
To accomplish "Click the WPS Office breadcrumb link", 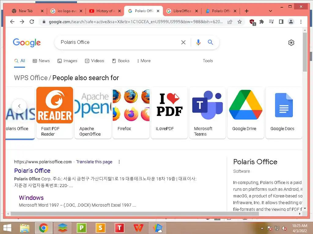I will point(31,78).
